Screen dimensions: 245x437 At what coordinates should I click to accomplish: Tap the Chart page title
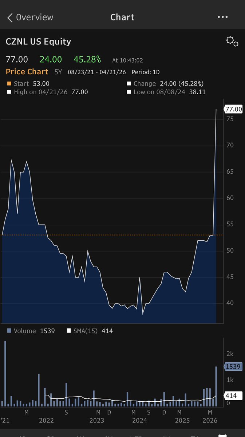[122, 17]
